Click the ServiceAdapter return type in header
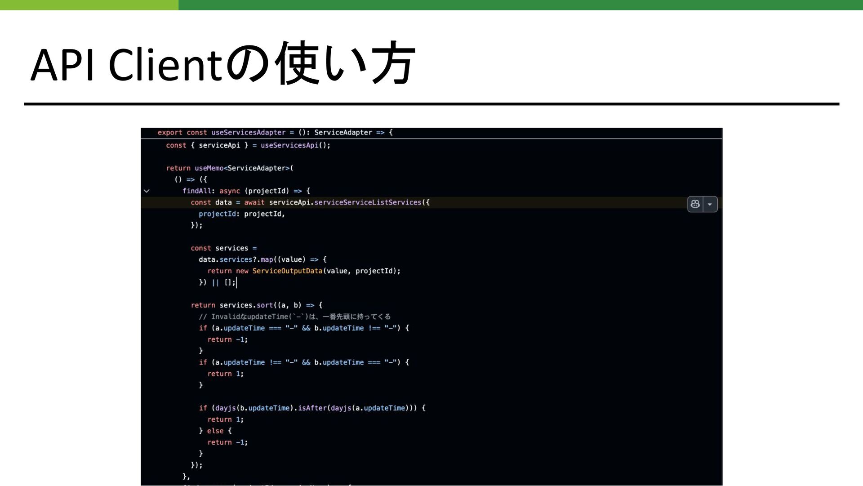 click(343, 133)
